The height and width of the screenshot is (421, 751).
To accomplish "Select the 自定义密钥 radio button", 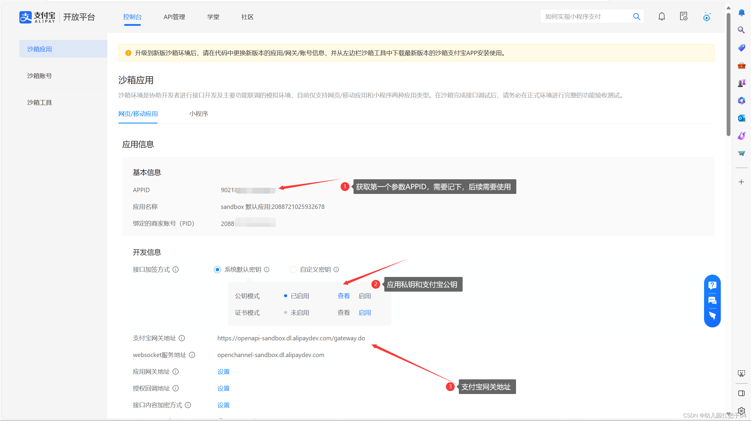I will point(293,269).
